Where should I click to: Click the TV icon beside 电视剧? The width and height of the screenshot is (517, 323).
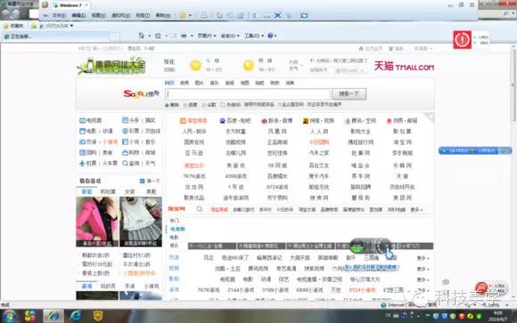[x=82, y=120]
